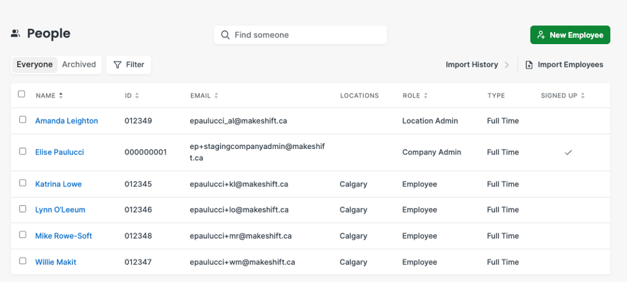This screenshot has height=282, width=627.
Task: Toggle the Email column sort arrows
Action: click(216, 96)
